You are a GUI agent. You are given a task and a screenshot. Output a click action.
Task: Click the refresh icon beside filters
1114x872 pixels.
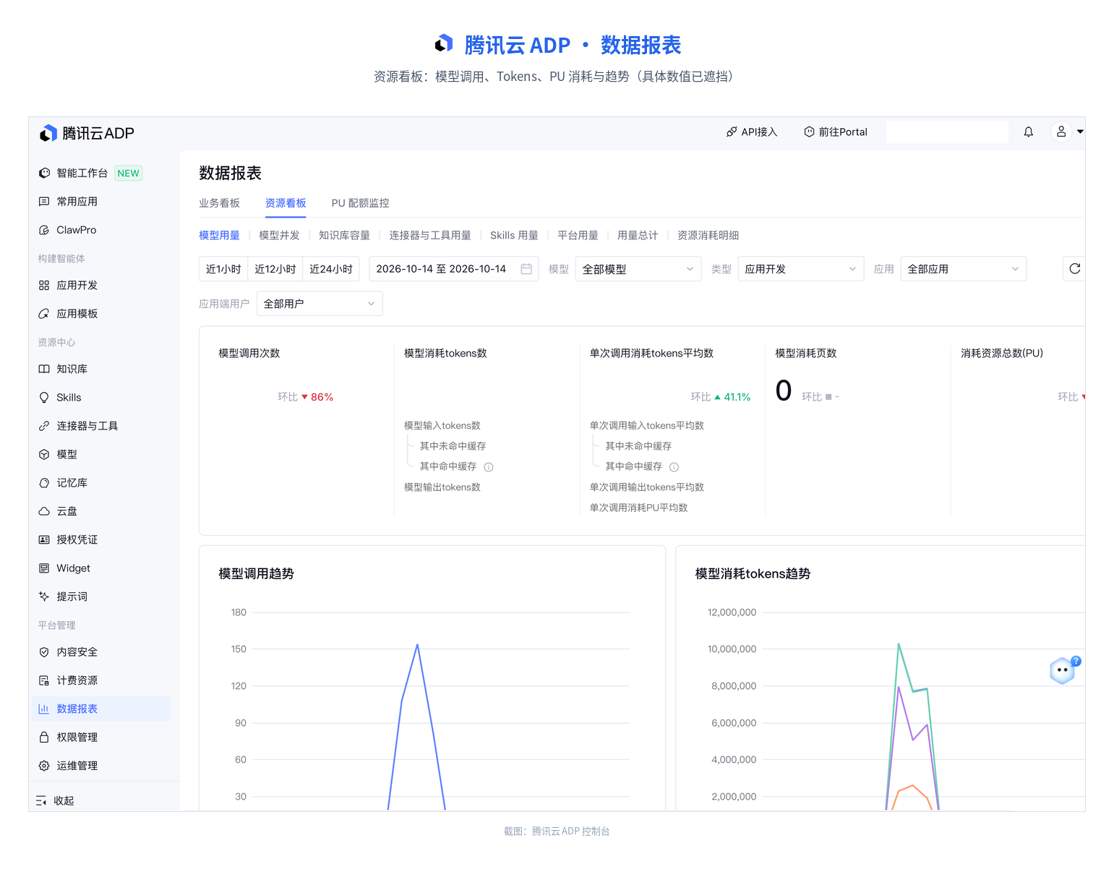[x=1074, y=269]
